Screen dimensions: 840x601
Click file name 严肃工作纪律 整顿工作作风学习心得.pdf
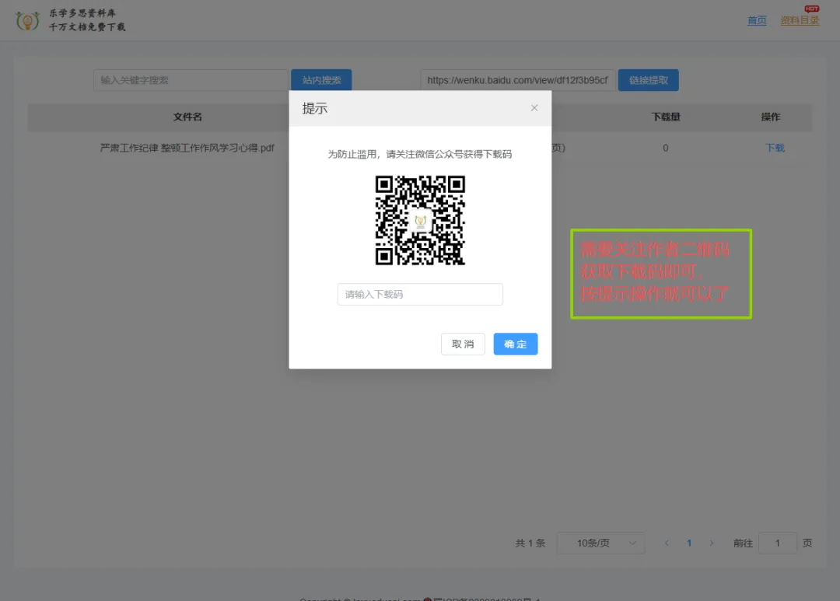(x=187, y=148)
